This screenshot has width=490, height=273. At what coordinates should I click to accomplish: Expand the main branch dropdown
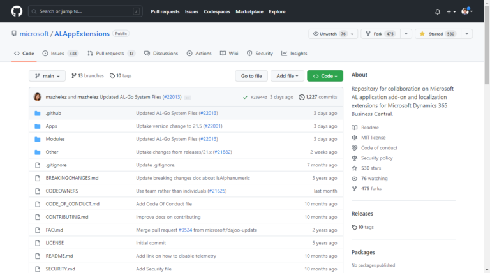click(47, 76)
